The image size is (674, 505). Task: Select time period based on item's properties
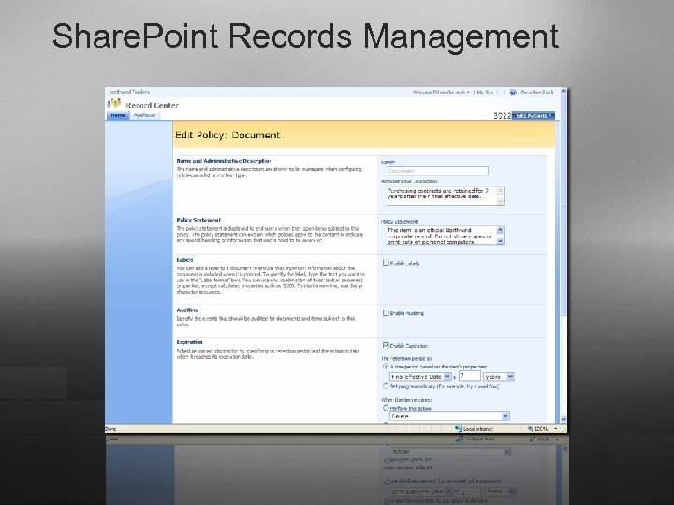click(x=386, y=367)
